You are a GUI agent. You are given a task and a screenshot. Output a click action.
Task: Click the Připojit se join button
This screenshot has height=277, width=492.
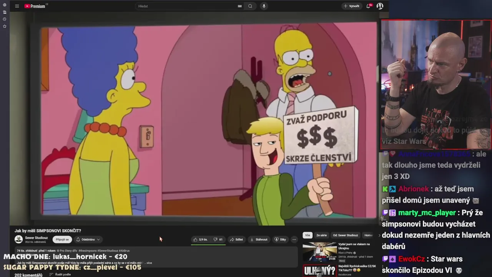click(62, 239)
